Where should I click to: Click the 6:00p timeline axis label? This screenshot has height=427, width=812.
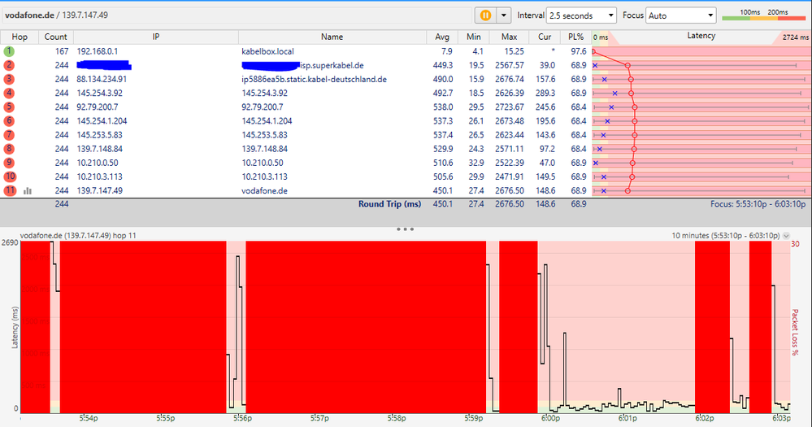coord(550,418)
